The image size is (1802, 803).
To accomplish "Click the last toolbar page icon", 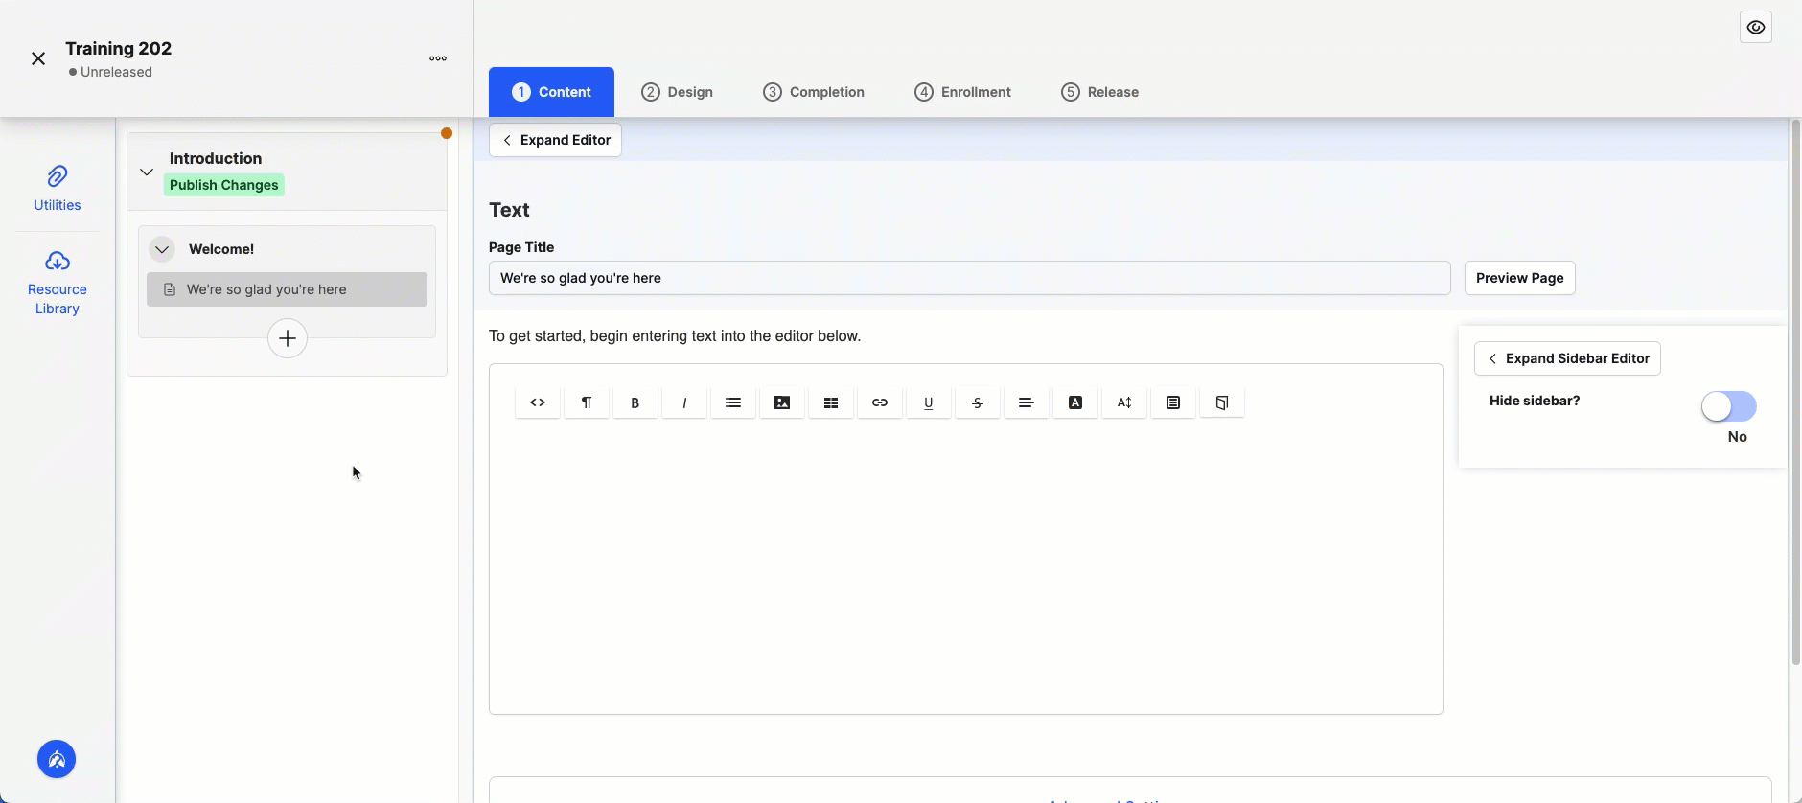I will (1222, 402).
